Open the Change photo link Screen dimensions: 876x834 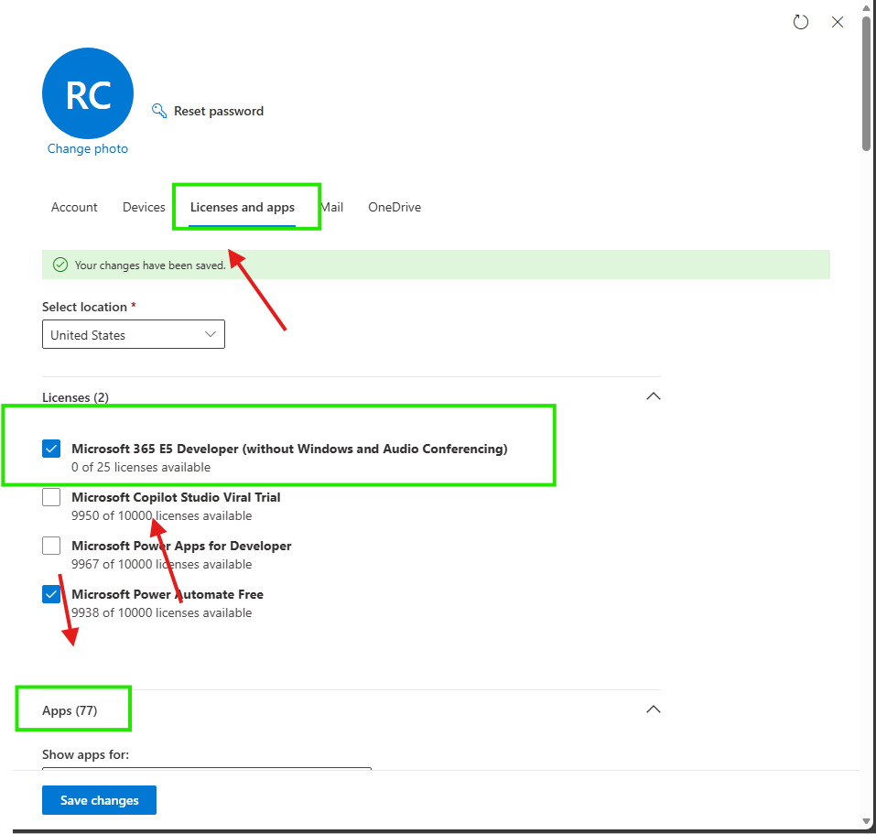click(x=88, y=148)
